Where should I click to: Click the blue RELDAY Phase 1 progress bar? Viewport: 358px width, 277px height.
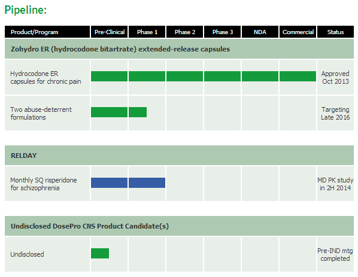click(147, 182)
